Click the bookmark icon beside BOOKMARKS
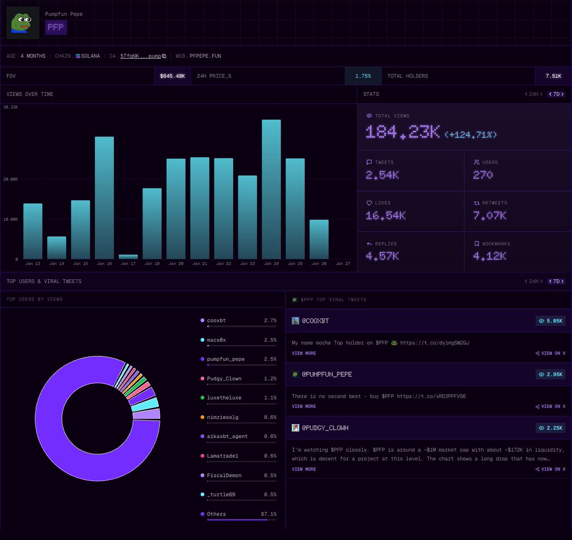This screenshot has height=540, width=572. pos(477,244)
